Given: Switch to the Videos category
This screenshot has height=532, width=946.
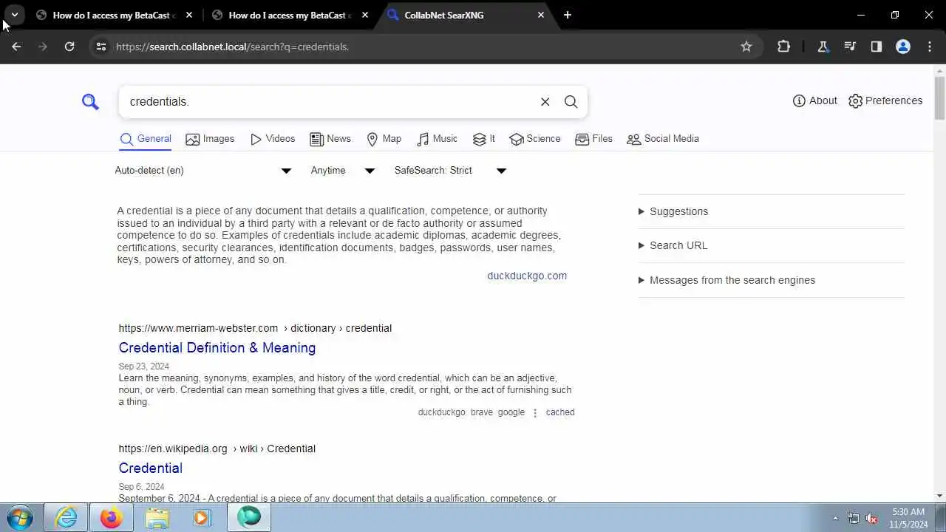Looking at the screenshot, I should coord(273,139).
